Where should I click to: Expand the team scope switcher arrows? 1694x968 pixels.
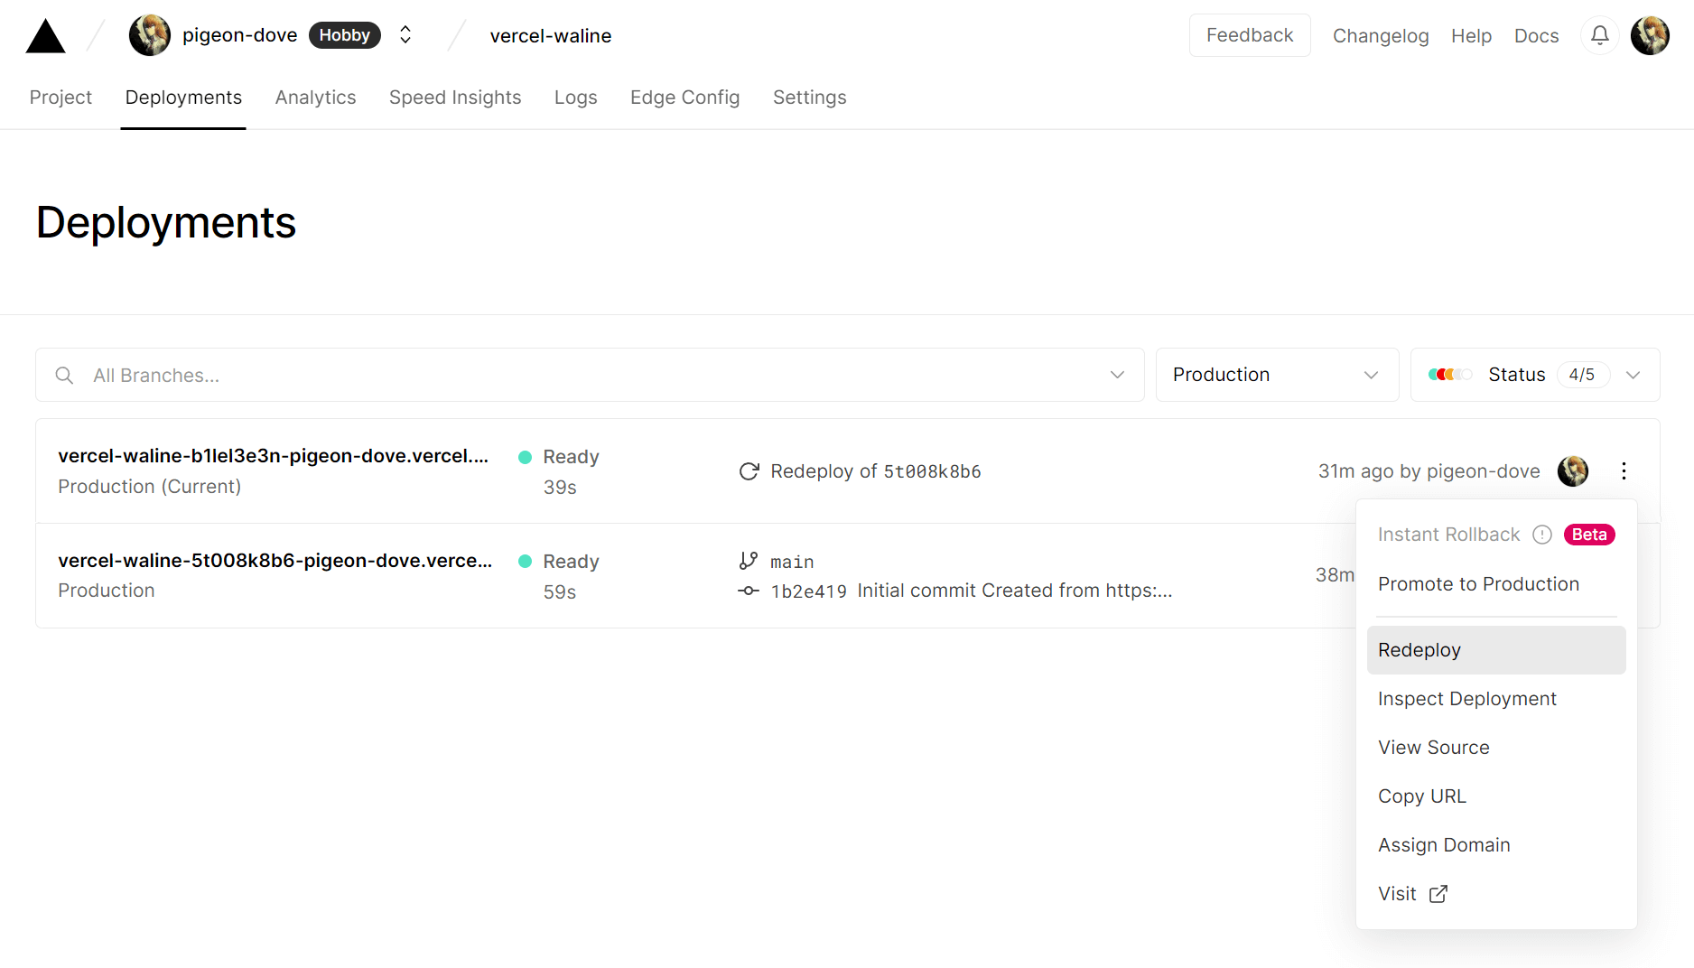[405, 35]
